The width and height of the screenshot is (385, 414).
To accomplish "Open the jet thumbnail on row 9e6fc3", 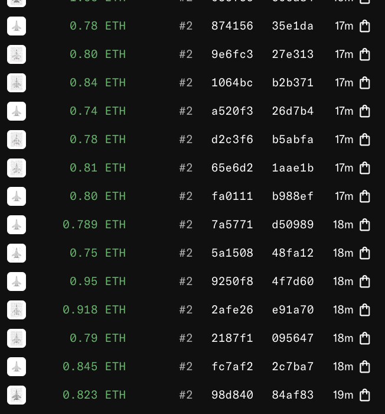I will click(17, 54).
